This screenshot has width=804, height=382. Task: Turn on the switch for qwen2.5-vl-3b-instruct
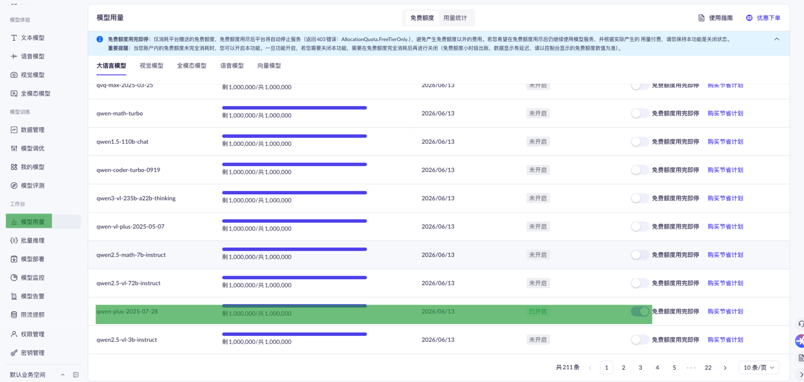(639, 339)
